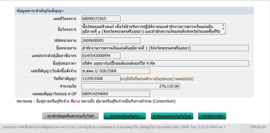Image resolution: width=270 pixels, height=133 pixels.
Task: Click the ชื่อหน่วยงาน text field
Action: tap(165, 48)
